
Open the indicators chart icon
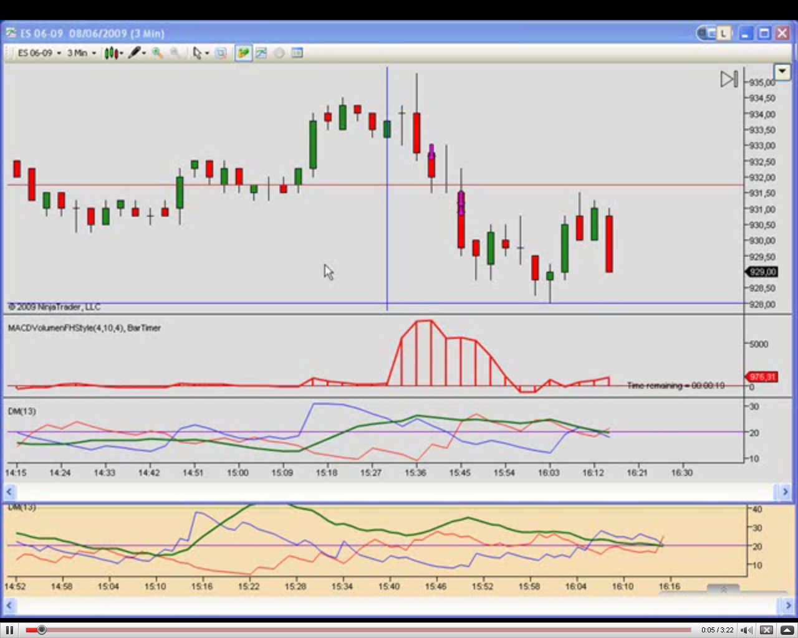coord(261,53)
